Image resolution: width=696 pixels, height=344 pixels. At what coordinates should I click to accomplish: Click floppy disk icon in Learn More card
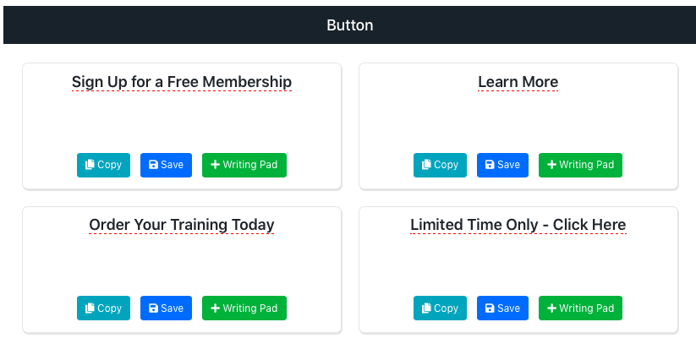pos(490,165)
